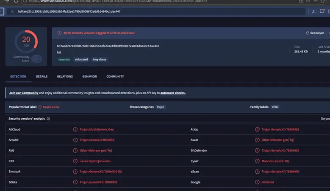Click the 281.48 KB size value
Viewport: 330px width, 191px height.
[x=301, y=52]
